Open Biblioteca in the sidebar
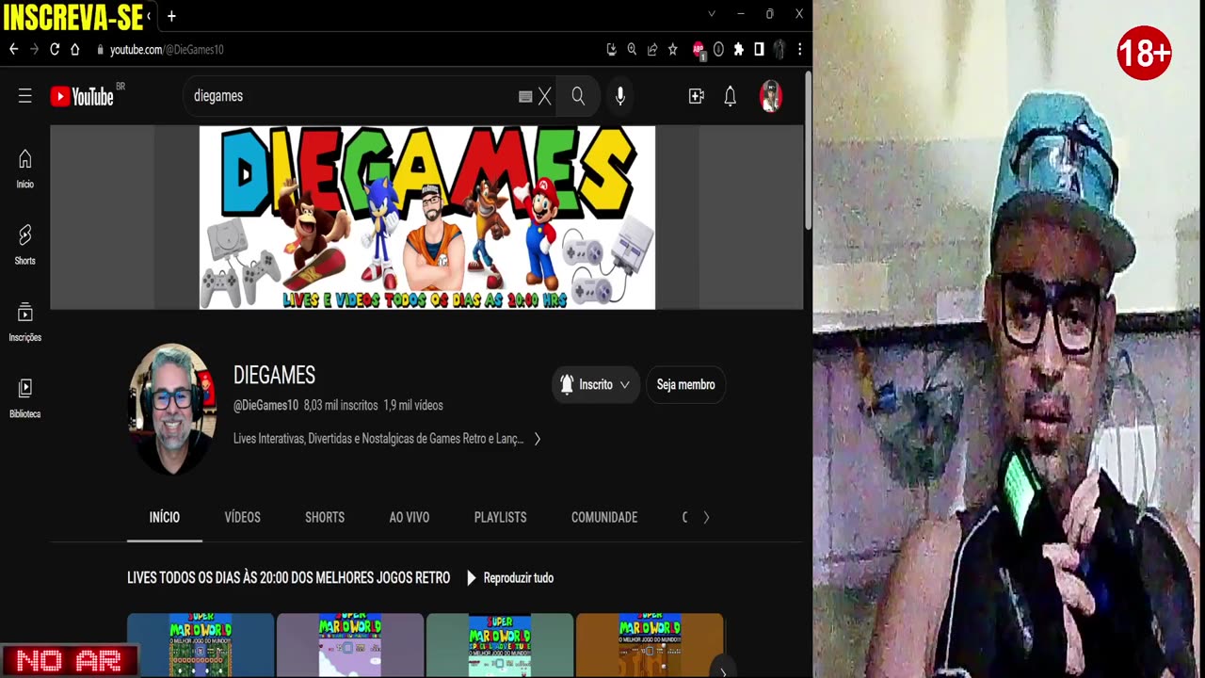Image resolution: width=1205 pixels, height=678 pixels. pos(25,398)
